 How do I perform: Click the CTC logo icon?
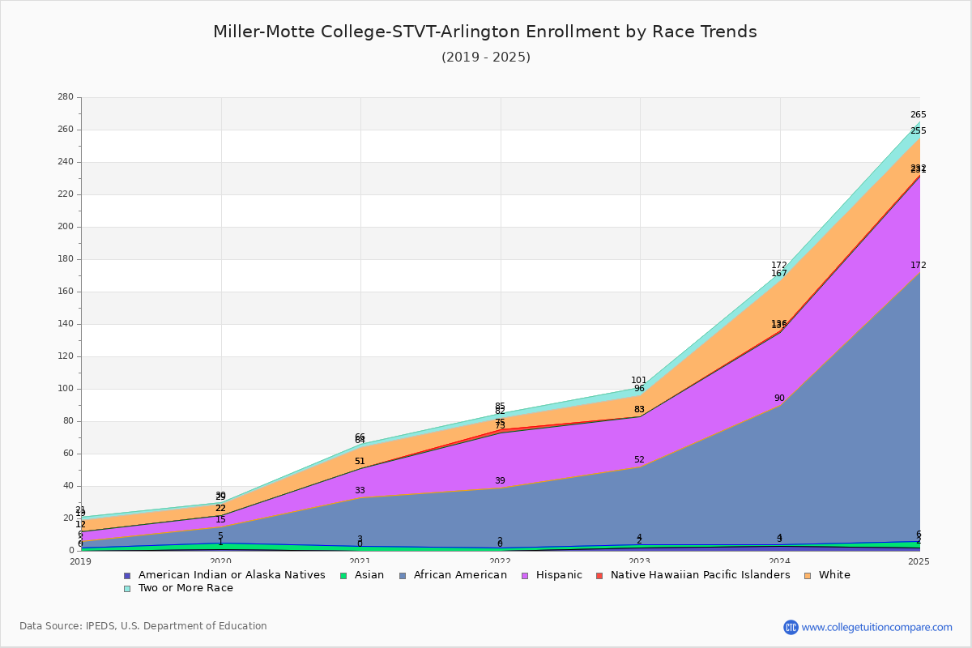click(x=791, y=627)
